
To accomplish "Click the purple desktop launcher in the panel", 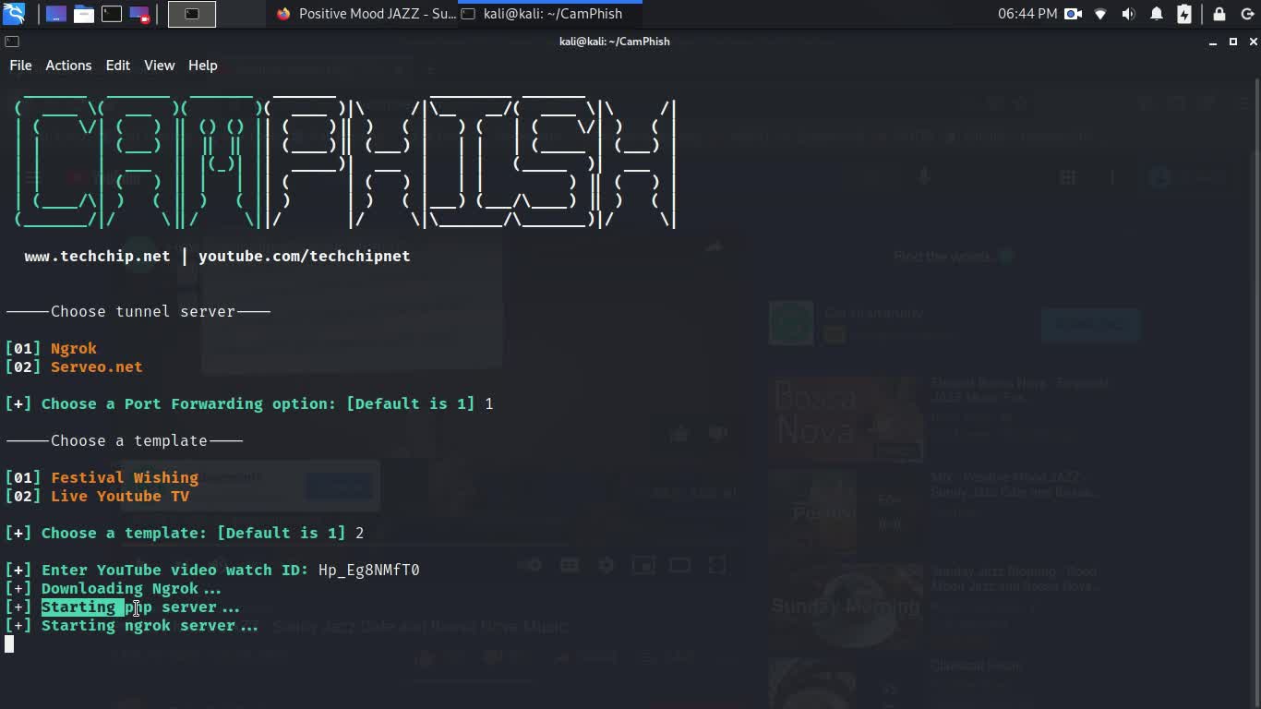I will coord(56,14).
